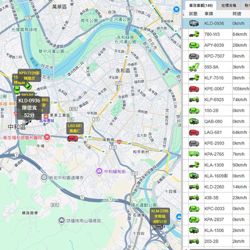Click the green excavator icon for 593-9A
The width and height of the screenshot is (250, 250).
pyautogui.click(x=194, y=67)
